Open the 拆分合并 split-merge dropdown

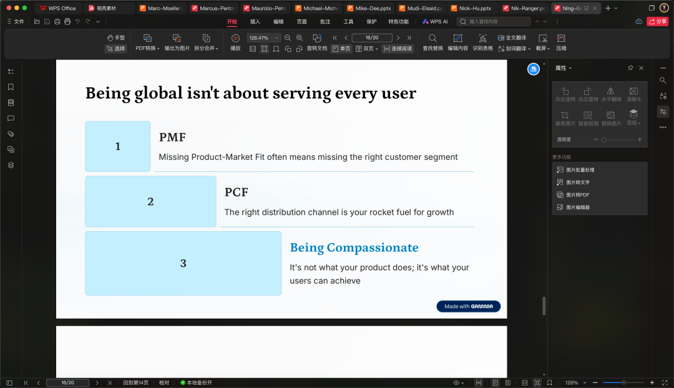(x=207, y=42)
